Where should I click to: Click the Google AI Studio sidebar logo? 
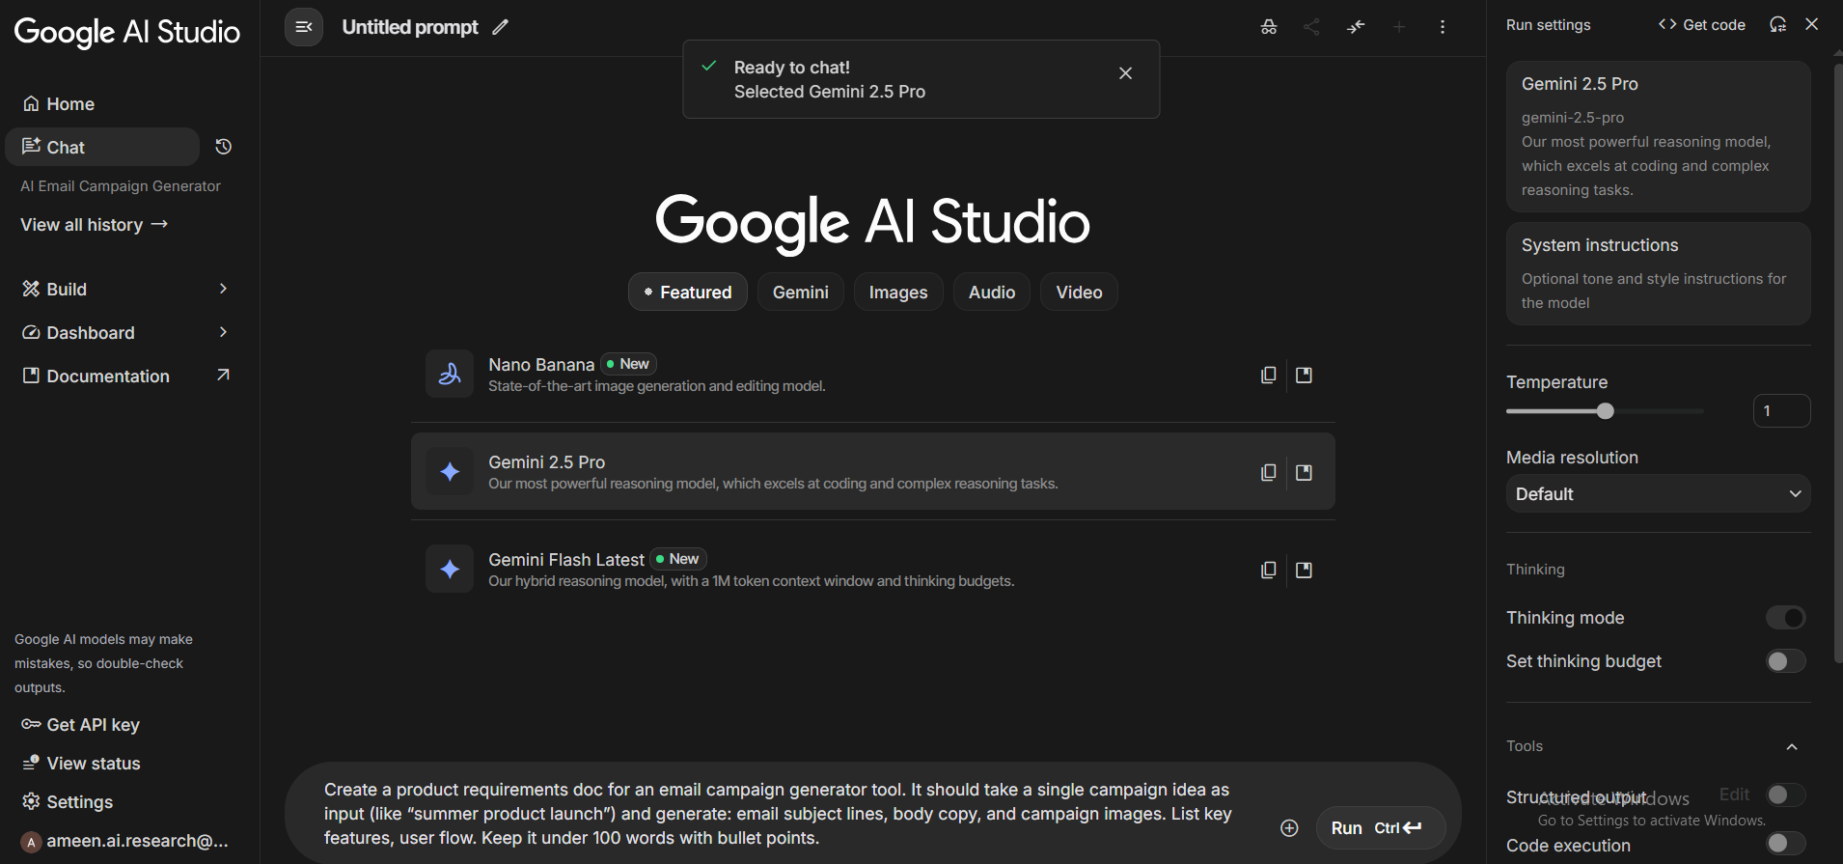(x=127, y=32)
